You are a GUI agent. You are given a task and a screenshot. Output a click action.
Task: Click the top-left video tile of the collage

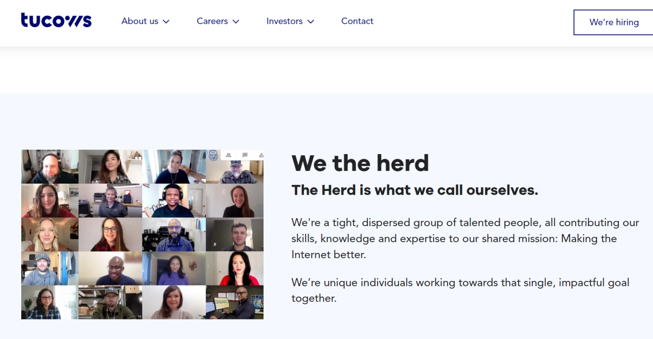tap(50, 167)
